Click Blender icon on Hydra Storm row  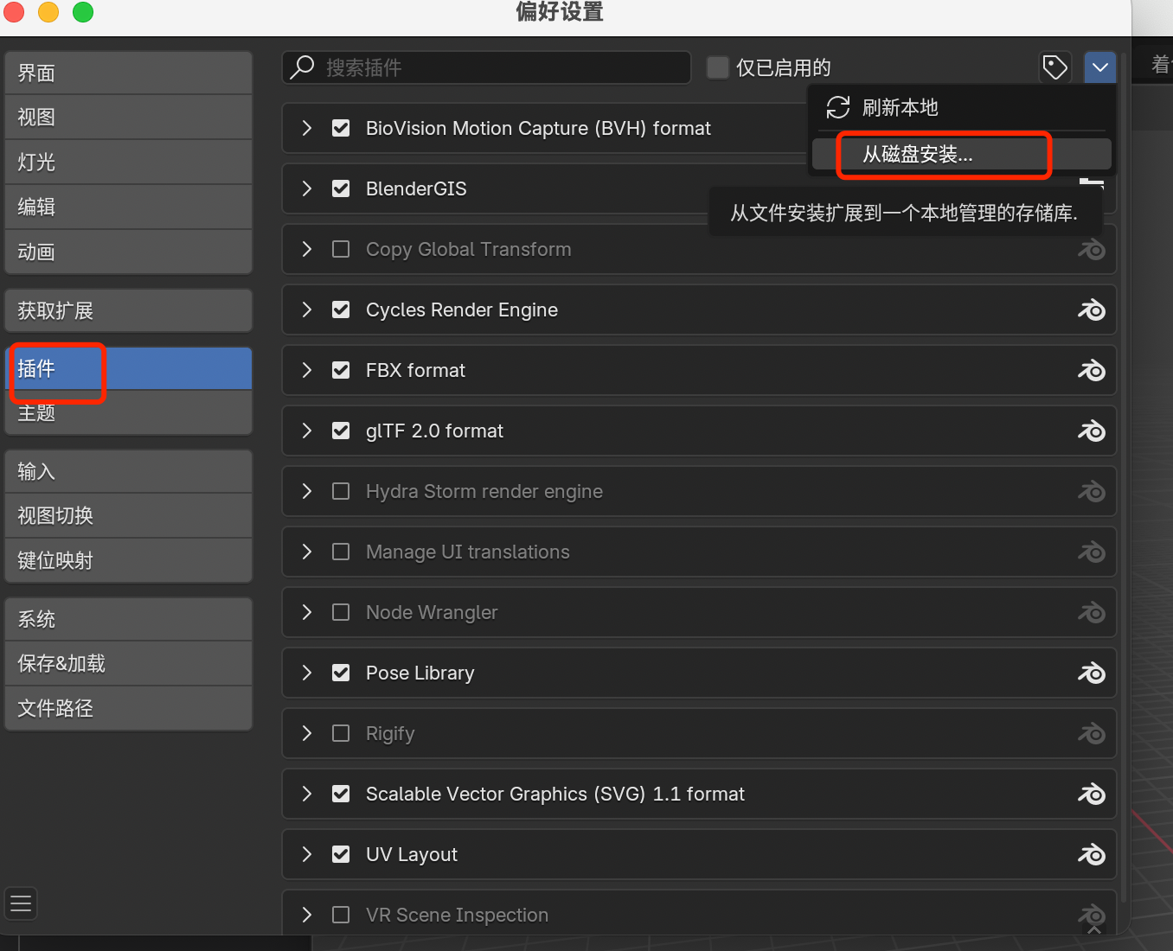(1092, 492)
